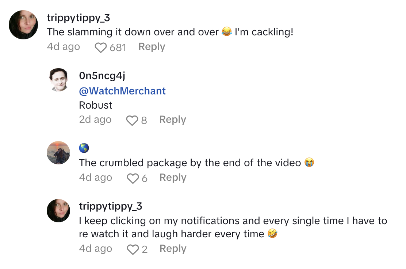Open trippytippy_3's avatar in the reply thread
The width and height of the screenshot is (406, 269).
[x=58, y=211]
